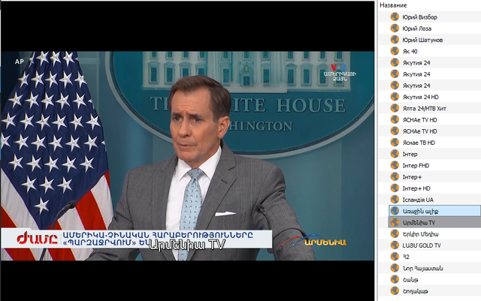481x301 pixels.
Task: Click the globe icon beside Առաջին ալիք
Action: pos(395,211)
